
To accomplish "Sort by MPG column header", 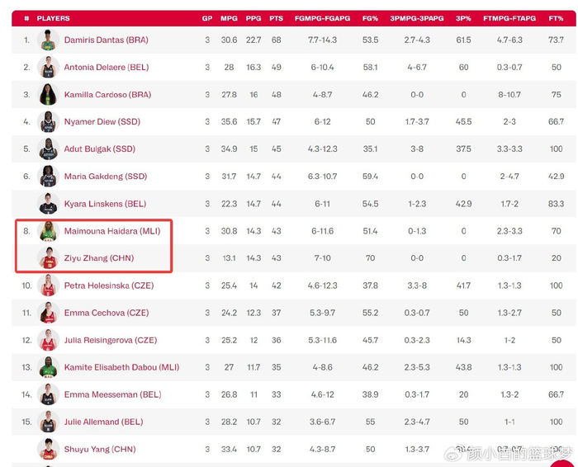I will coord(229,18).
